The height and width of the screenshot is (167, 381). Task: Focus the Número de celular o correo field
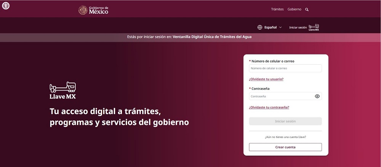pyautogui.click(x=285, y=68)
